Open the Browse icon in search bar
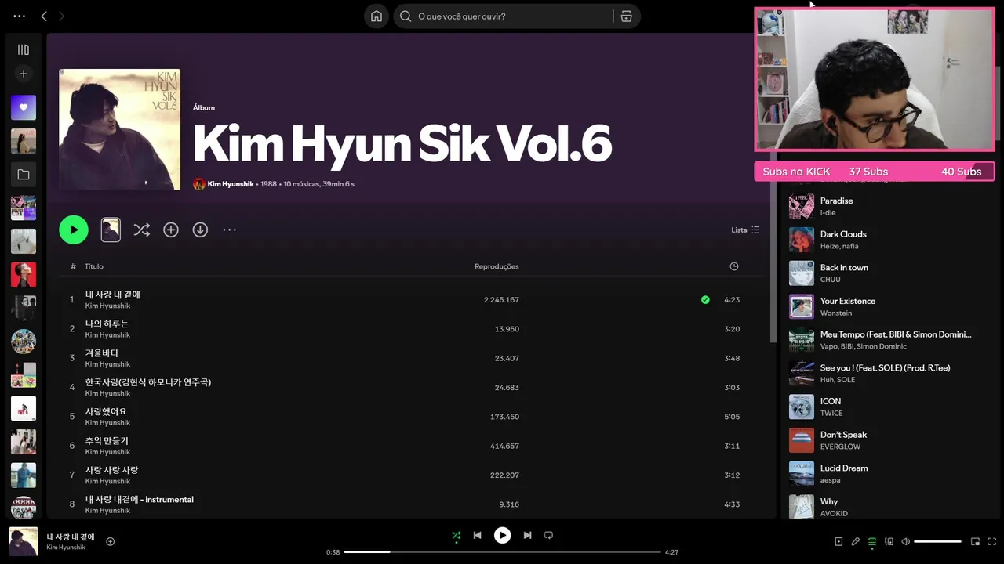Screen dimensions: 1004x564 point(626,16)
